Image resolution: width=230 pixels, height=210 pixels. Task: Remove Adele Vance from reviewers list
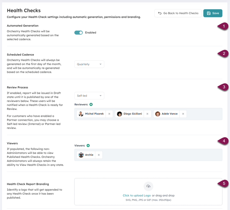183,114
